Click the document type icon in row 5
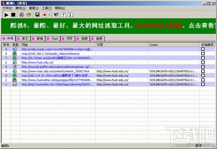This screenshot has height=149, width=217. (x=14, y=67)
